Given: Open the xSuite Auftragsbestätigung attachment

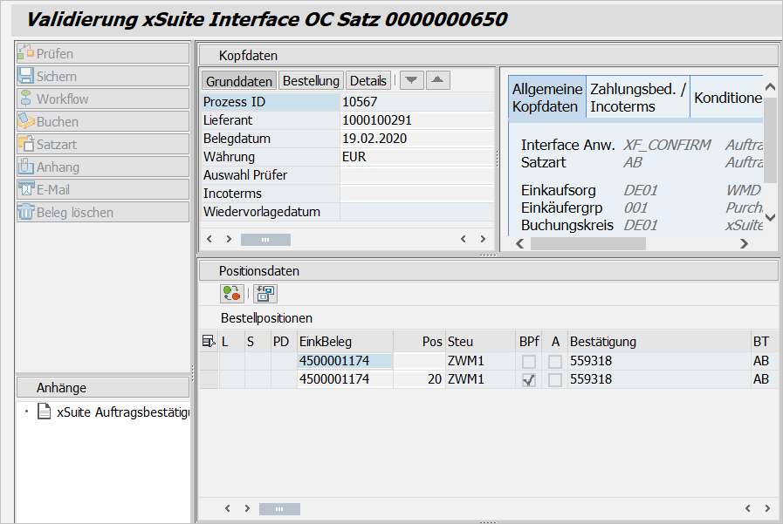Looking at the screenshot, I should (122, 412).
